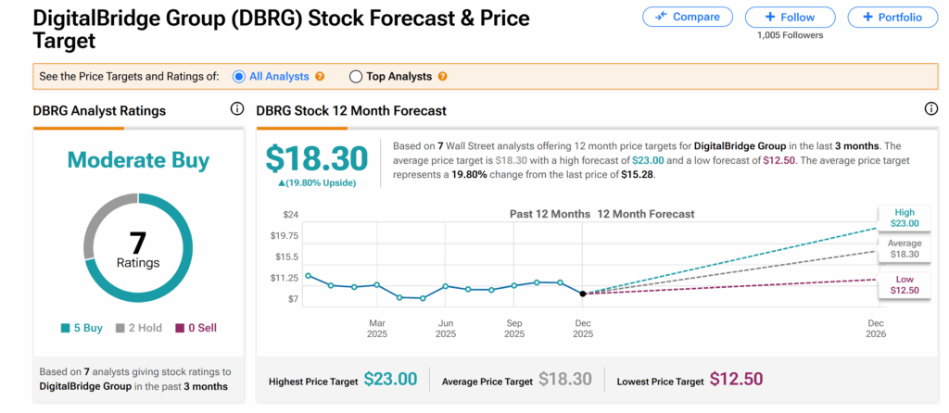This screenshot has height=413, width=949.
Task: Add DBRG to Portfolio
Action: [x=892, y=17]
